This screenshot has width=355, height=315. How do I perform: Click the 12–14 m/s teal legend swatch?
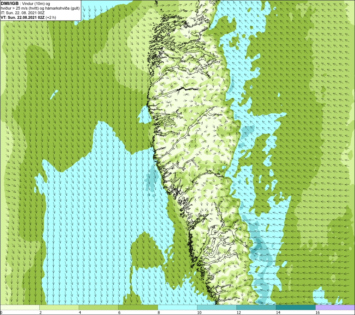click(256, 308)
